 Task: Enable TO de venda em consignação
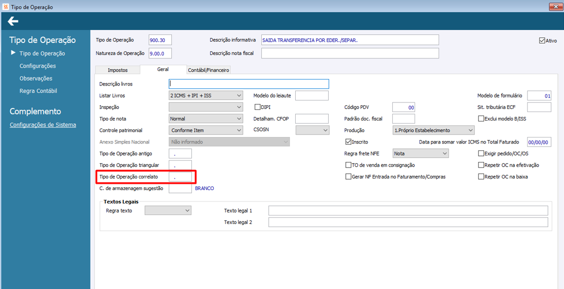click(x=348, y=165)
